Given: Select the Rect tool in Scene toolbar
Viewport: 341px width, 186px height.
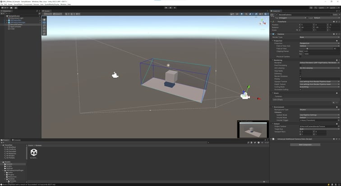Looking at the screenshot, I should click(x=44, y=31).
